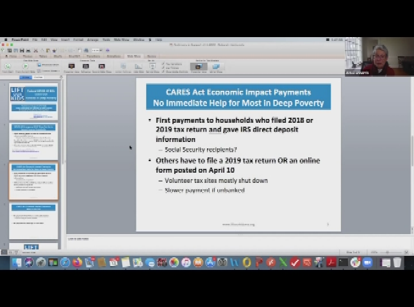Open the File menu
Viewport: 414px width, 307px height.
[x=35, y=40]
